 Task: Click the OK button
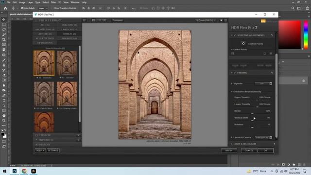coord(265,151)
